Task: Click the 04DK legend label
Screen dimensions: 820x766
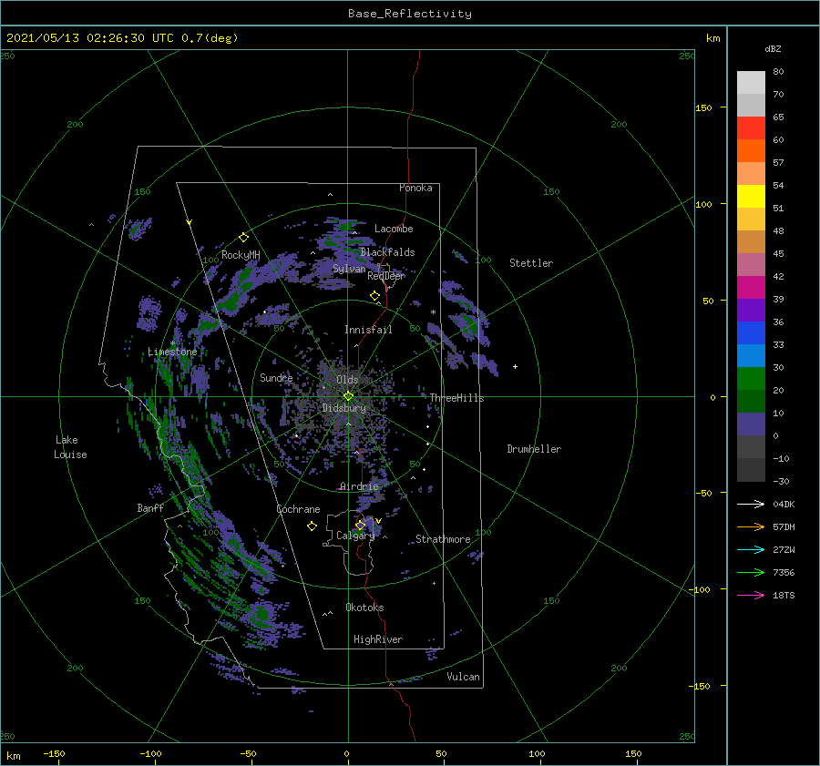Action: 784,504
